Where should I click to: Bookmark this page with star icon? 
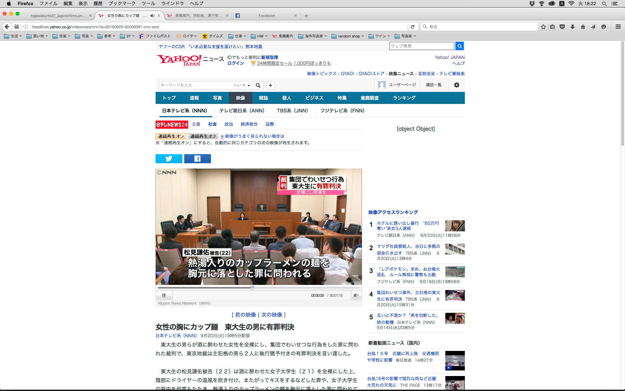543,27
